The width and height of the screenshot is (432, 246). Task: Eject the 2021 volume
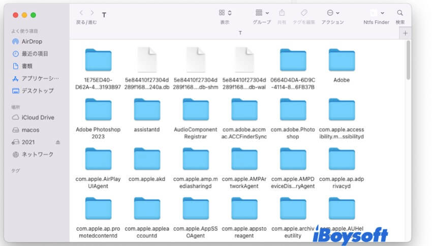58,142
